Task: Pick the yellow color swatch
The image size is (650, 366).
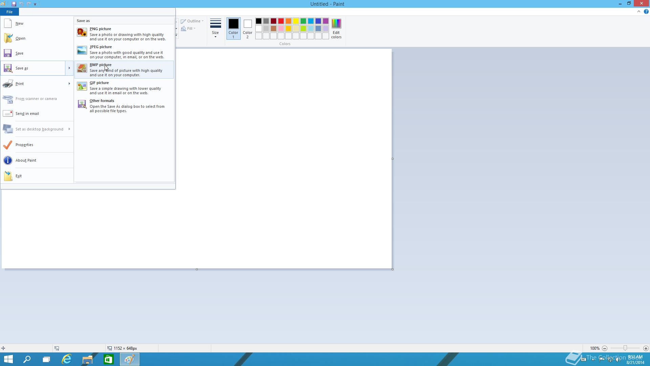Action: pos(296,21)
